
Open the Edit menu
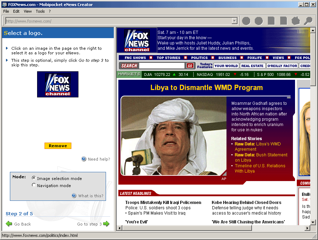[16, 11]
